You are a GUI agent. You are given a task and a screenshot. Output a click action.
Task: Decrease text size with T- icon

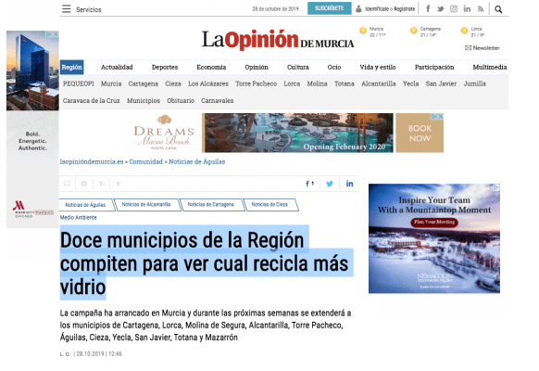[119, 184]
